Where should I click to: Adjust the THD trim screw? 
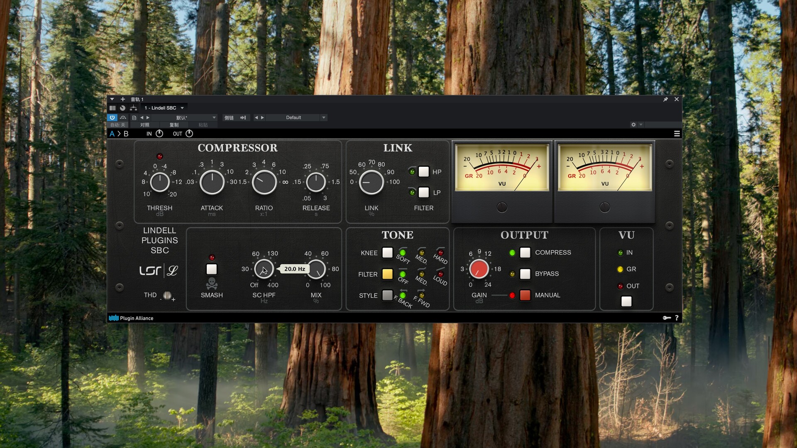167,295
